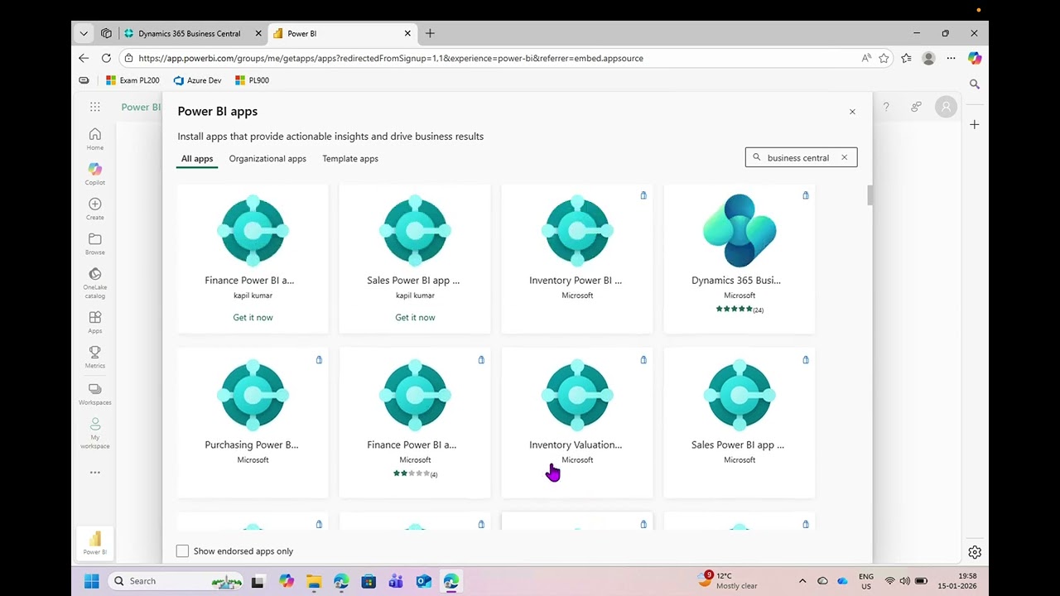Select the Apps sidebar icon

[x=95, y=322]
